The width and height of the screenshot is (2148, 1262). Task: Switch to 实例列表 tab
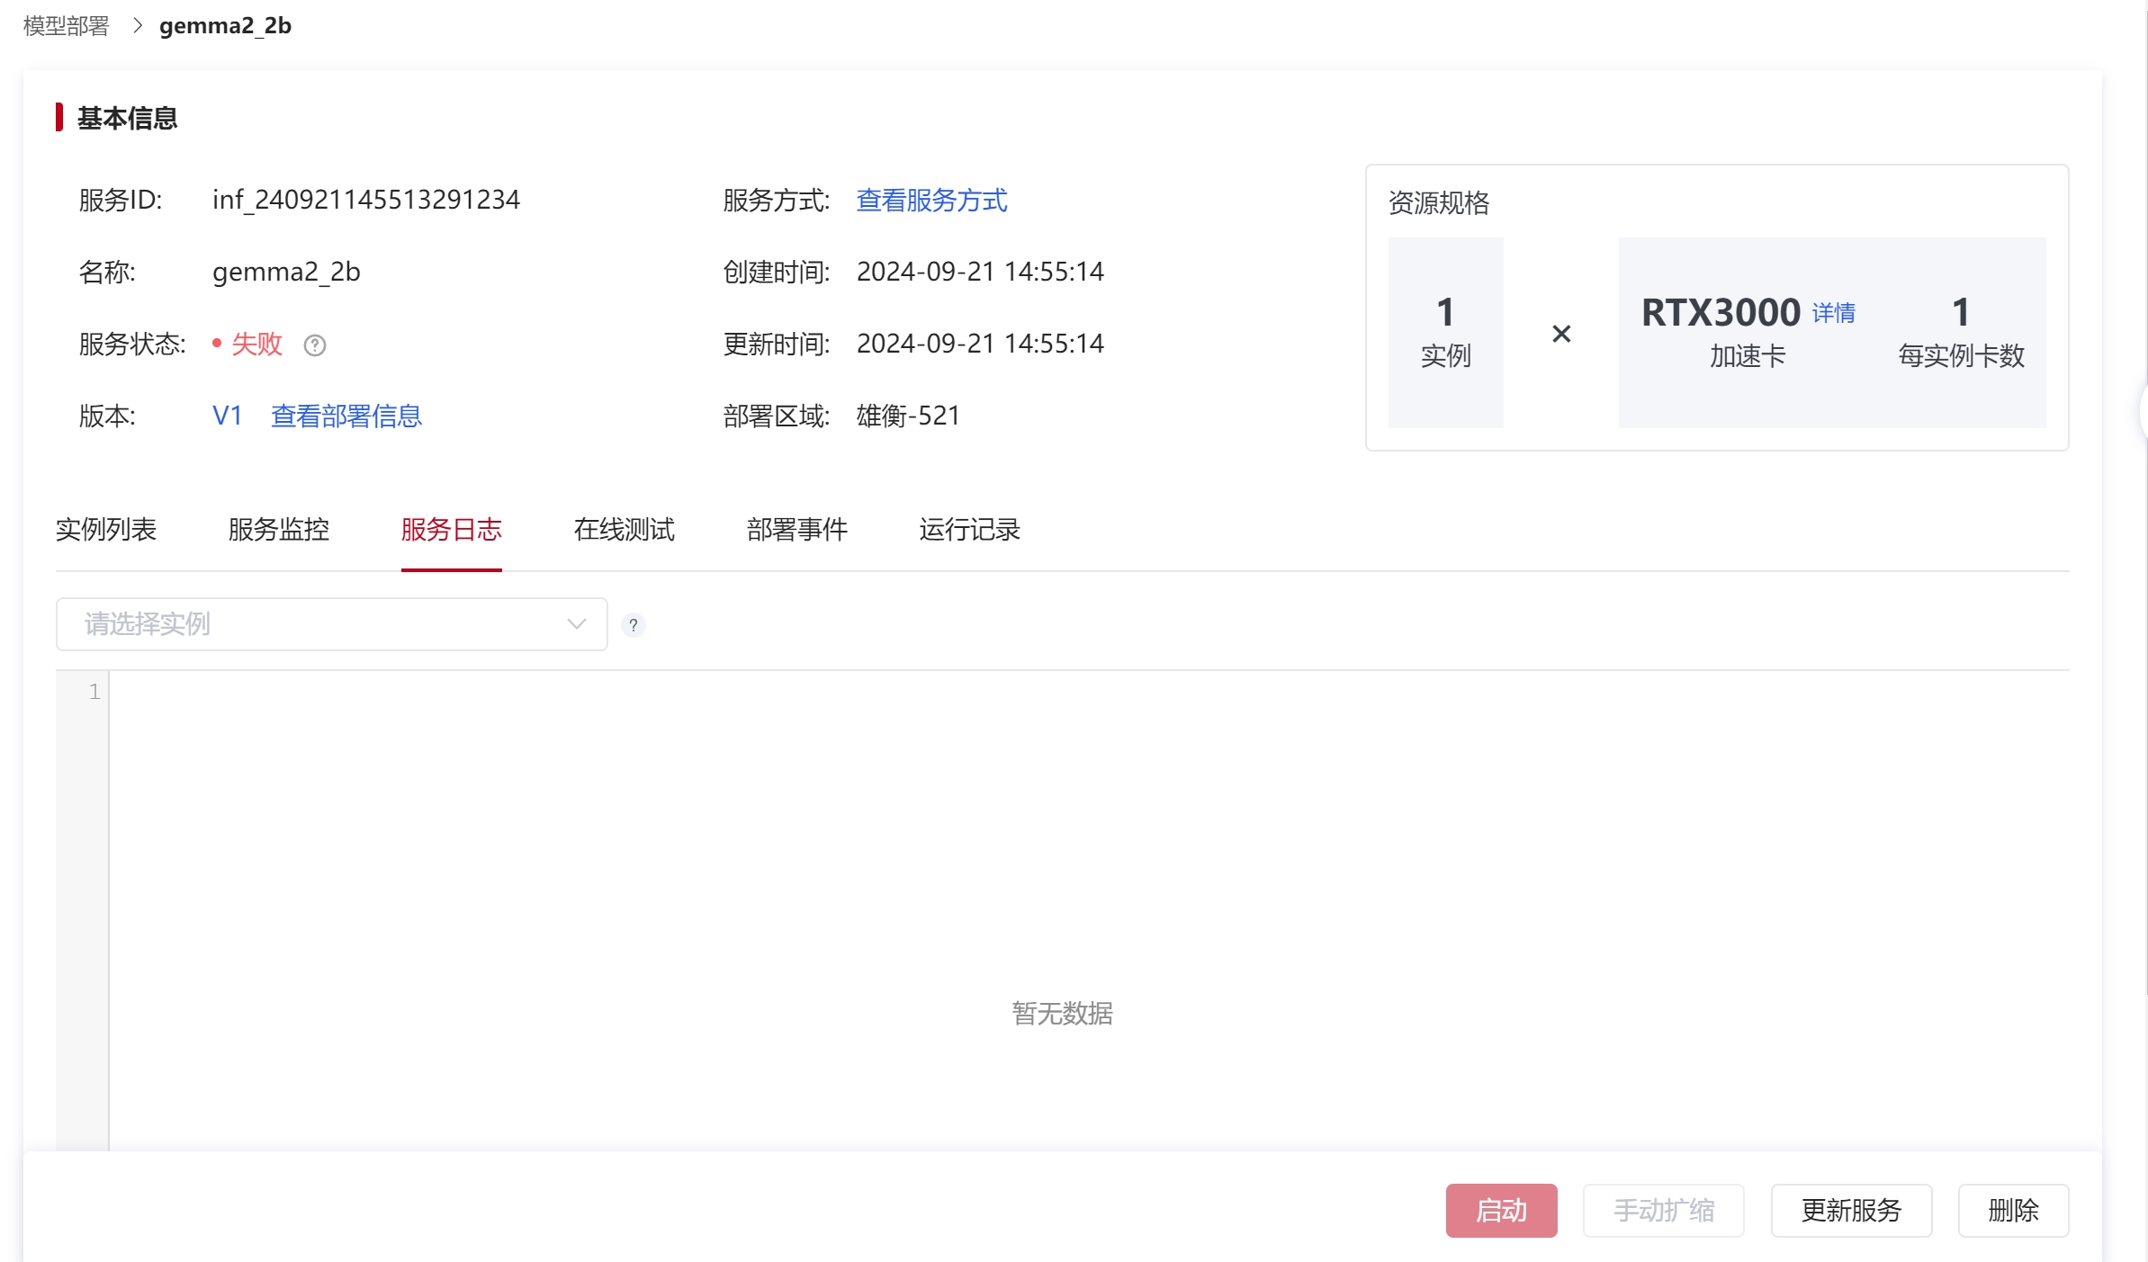tap(106, 529)
